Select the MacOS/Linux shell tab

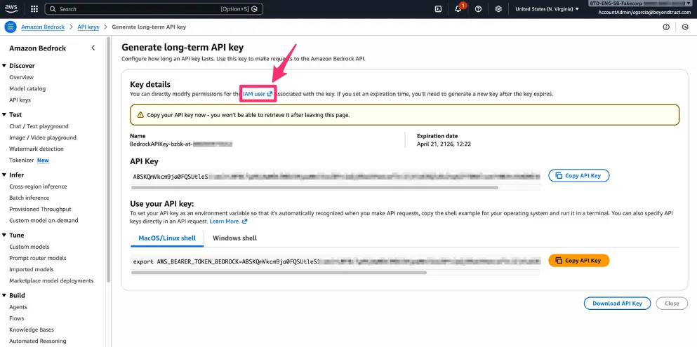point(167,238)
